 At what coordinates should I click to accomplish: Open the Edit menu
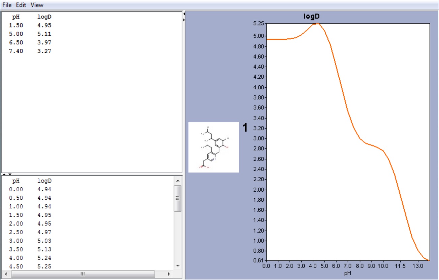21,5
